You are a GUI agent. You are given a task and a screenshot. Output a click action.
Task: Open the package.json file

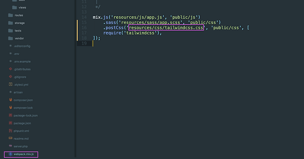point(22,123)
